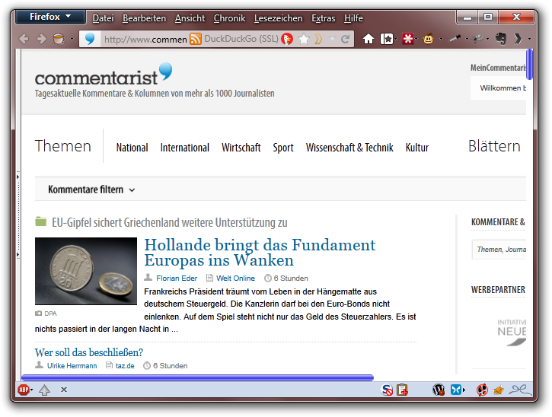This screenshot has height=417, width=552.
Task: Click the home button in the toolbar
Action: click(x=369, y=39)
